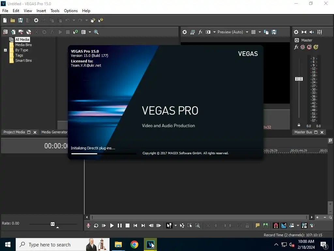Image resolution: width=334 pixels, height=251 pixels.
Task: Open a project with the folder icon
Action: (x=13, y=20)
